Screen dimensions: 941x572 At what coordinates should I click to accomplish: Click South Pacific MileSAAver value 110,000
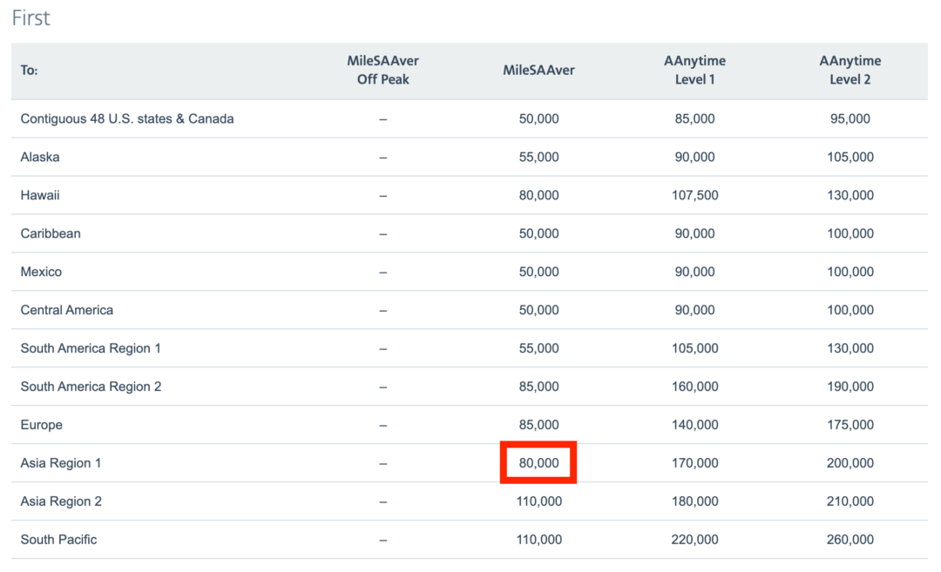tap(539, 540)
